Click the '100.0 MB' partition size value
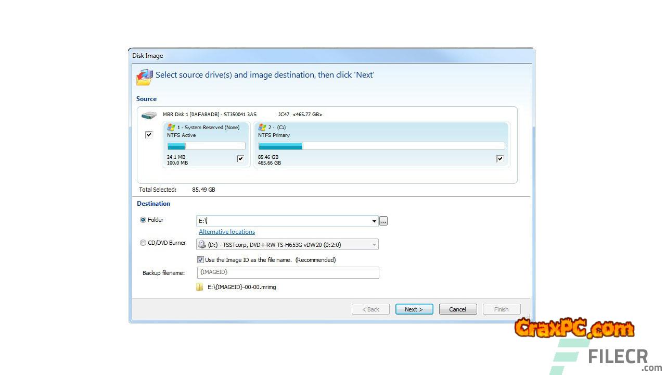 pos(177,163)
